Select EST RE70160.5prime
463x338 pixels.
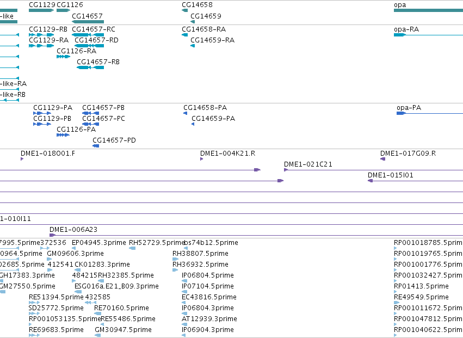point(121,308)
